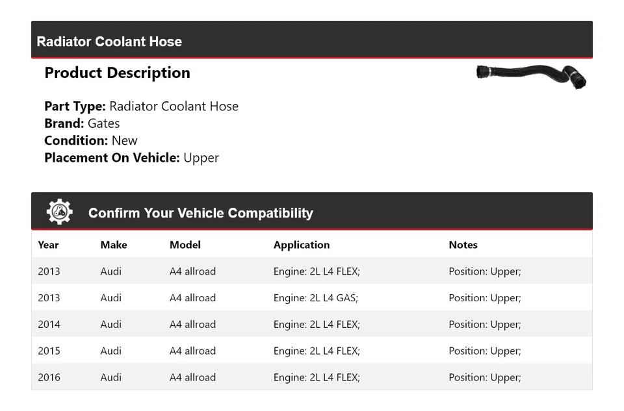This screenshot has width=624, height=411.
Task: Click the radiator hose product thumbnail
Action: pos(531,76)
